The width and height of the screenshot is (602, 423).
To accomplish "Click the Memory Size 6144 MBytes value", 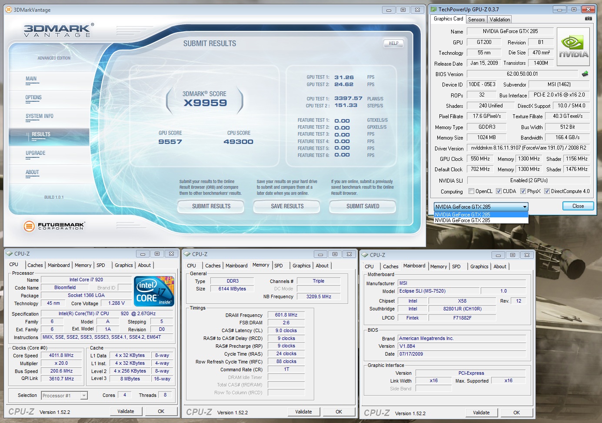I will coord(232,289).
